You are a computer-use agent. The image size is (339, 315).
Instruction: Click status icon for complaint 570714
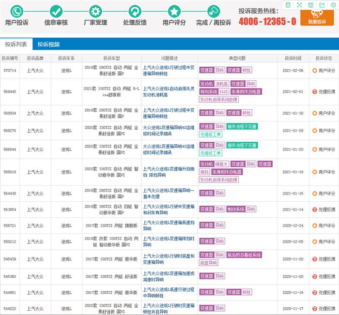pos(315,71)
